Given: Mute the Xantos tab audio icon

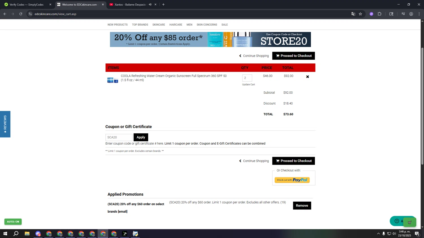Looking at the screenshot, I should (x=150, y=5).
